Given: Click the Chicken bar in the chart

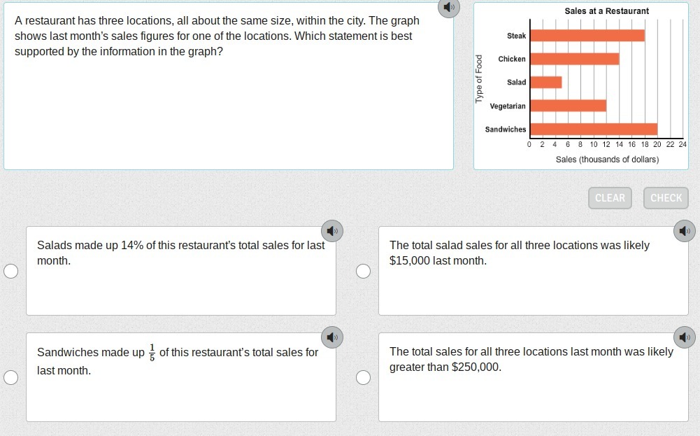Looking at the screenshot, I should tap(573, 59).
